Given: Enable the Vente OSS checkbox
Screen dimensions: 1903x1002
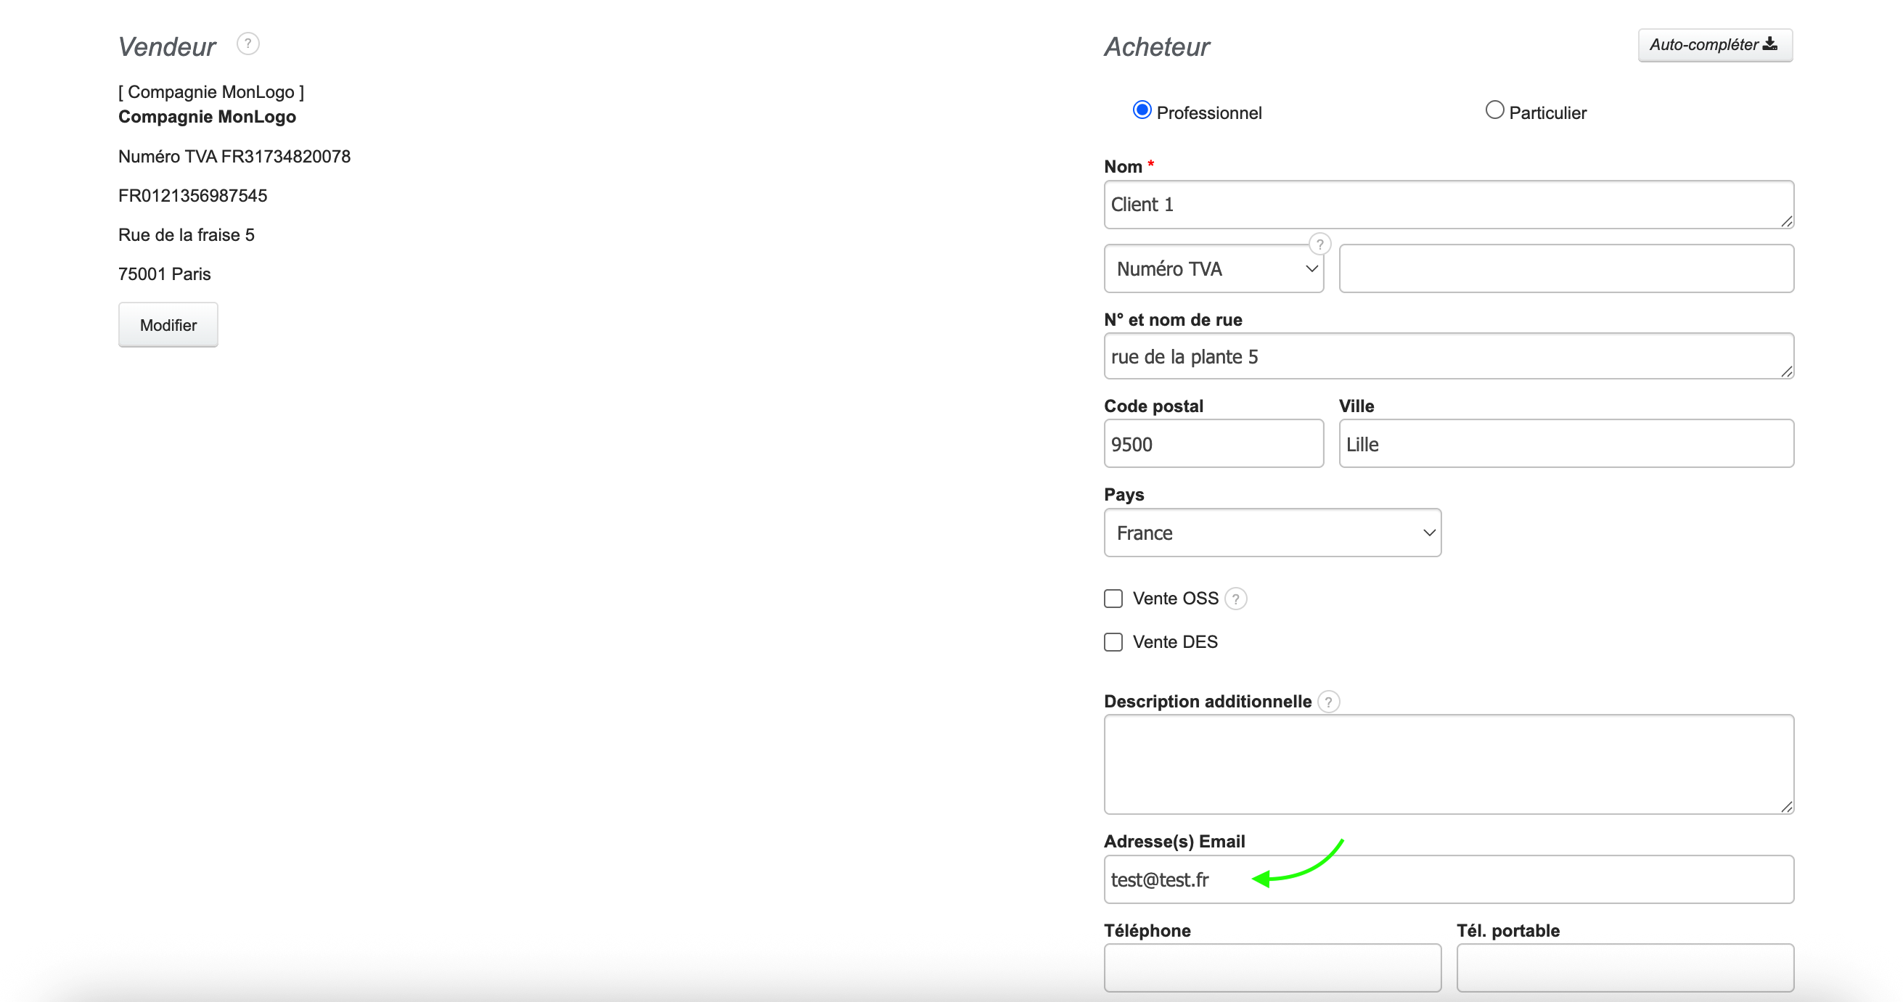Looking at the screenshot, I should coord(1113,599).
